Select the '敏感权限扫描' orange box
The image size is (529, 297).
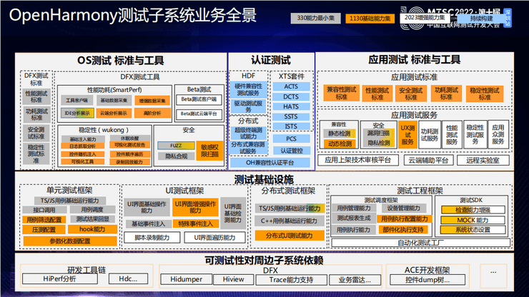(209, 151)
